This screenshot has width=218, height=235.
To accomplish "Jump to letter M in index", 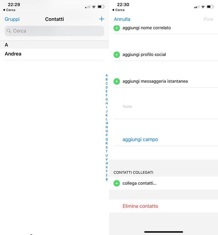I will click(x=106, y=123).
